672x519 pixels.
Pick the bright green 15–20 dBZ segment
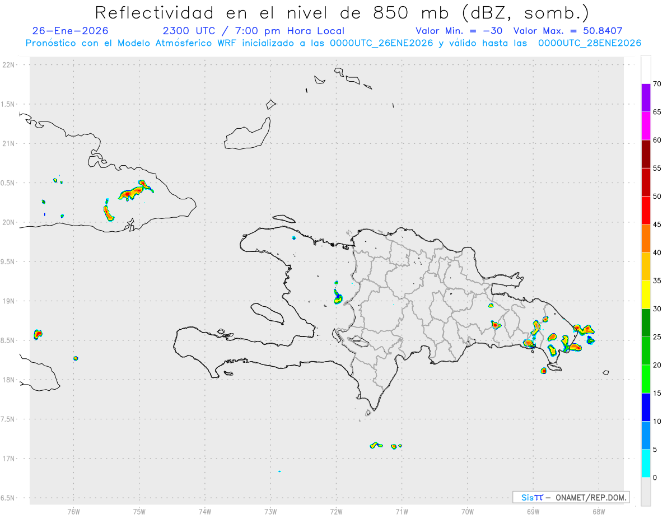coord(646,379)
